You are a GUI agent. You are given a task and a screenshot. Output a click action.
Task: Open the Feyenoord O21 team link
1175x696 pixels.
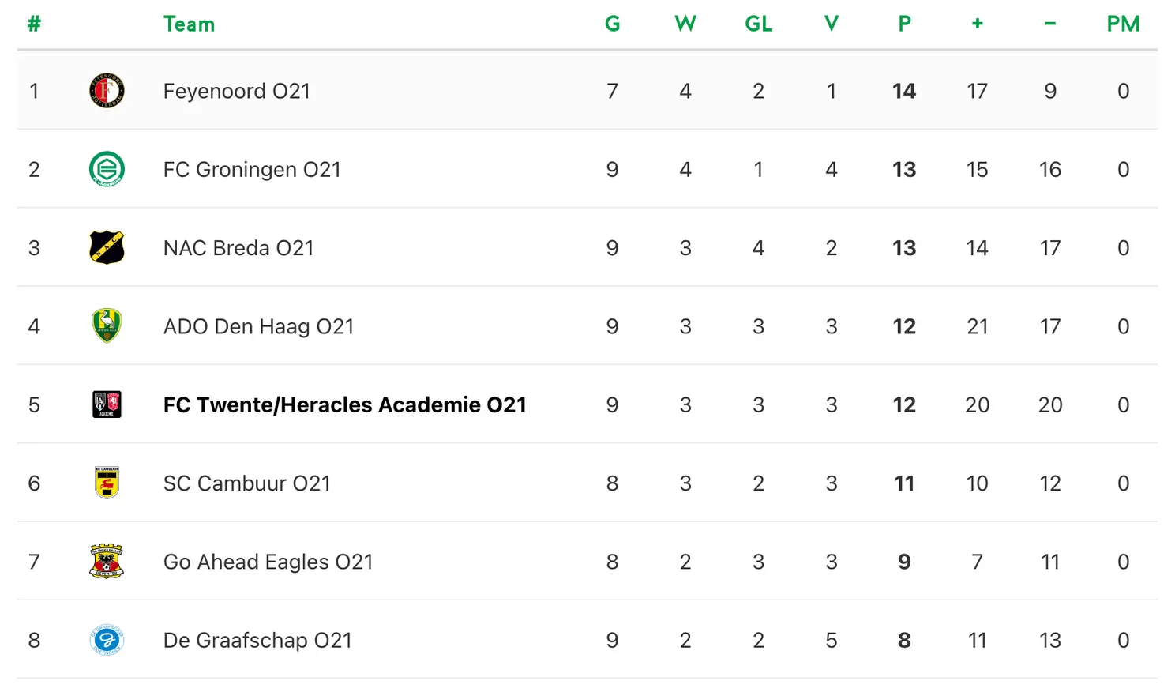[236, 92]
